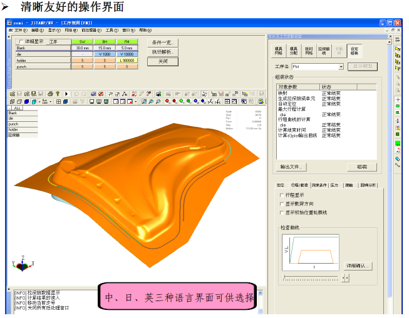Click the zoom fit icon
409x318 pixels.
tap(144, 101)
